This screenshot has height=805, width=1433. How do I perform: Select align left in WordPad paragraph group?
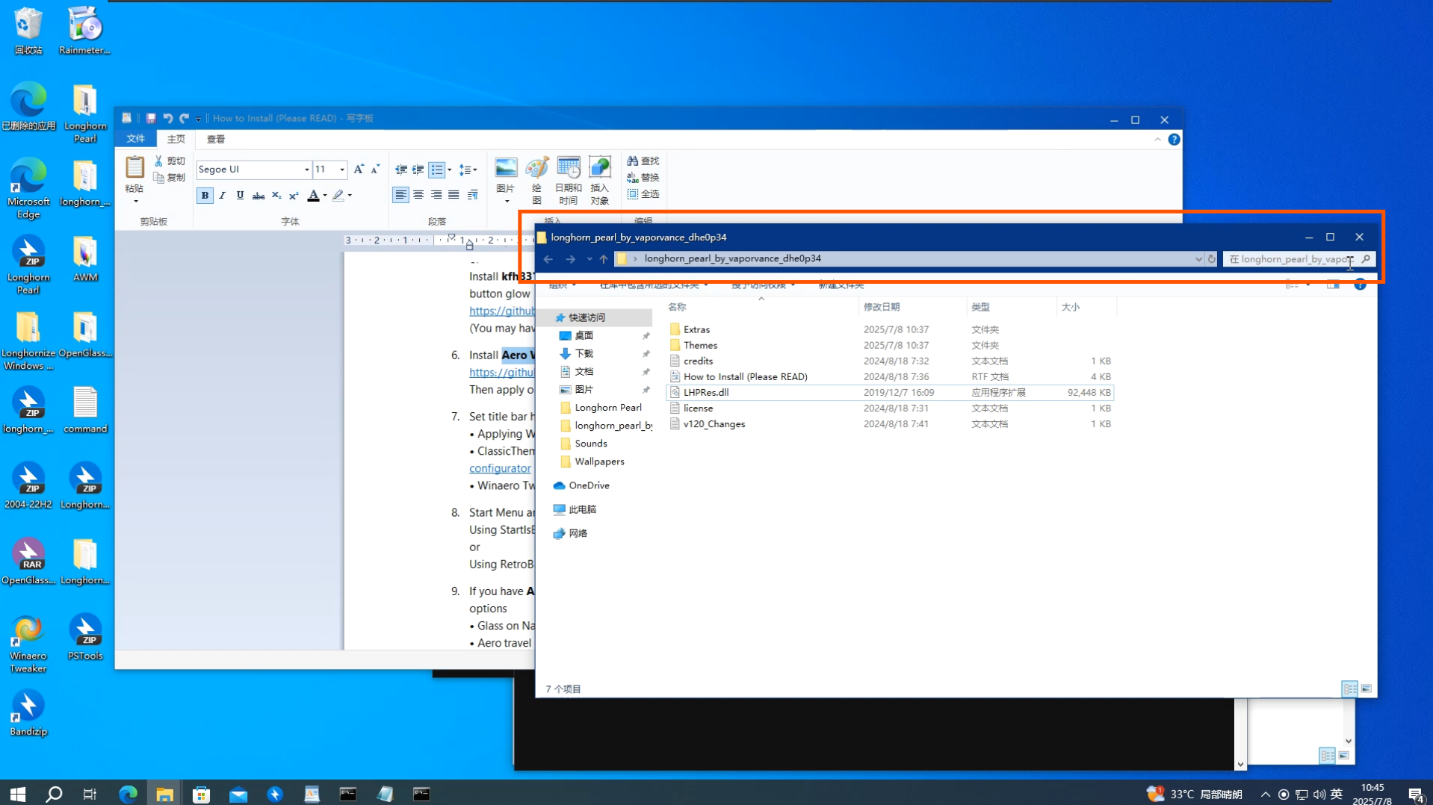tap(400, 196)
